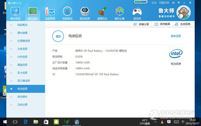The image size is (201, 126).
Task: Click 生成报表 generate report
Action: click(x=183, y=24)
